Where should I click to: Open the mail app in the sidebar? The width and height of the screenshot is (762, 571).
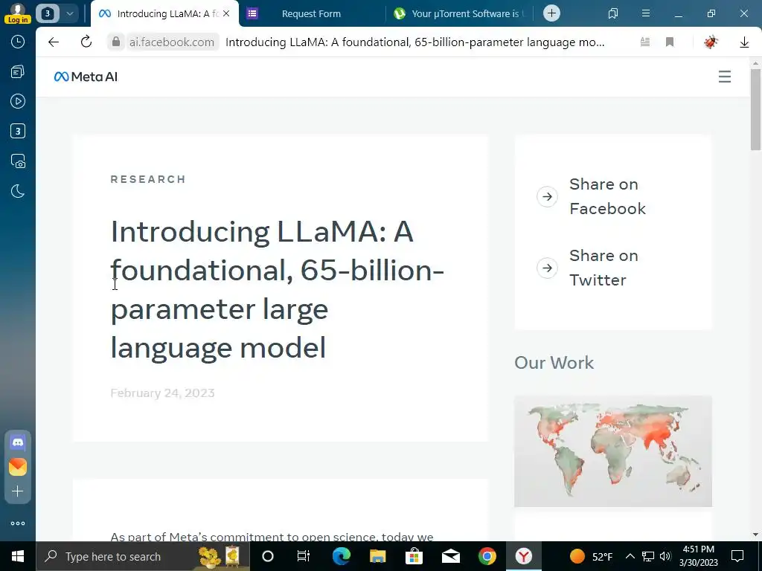coord(18,467)
